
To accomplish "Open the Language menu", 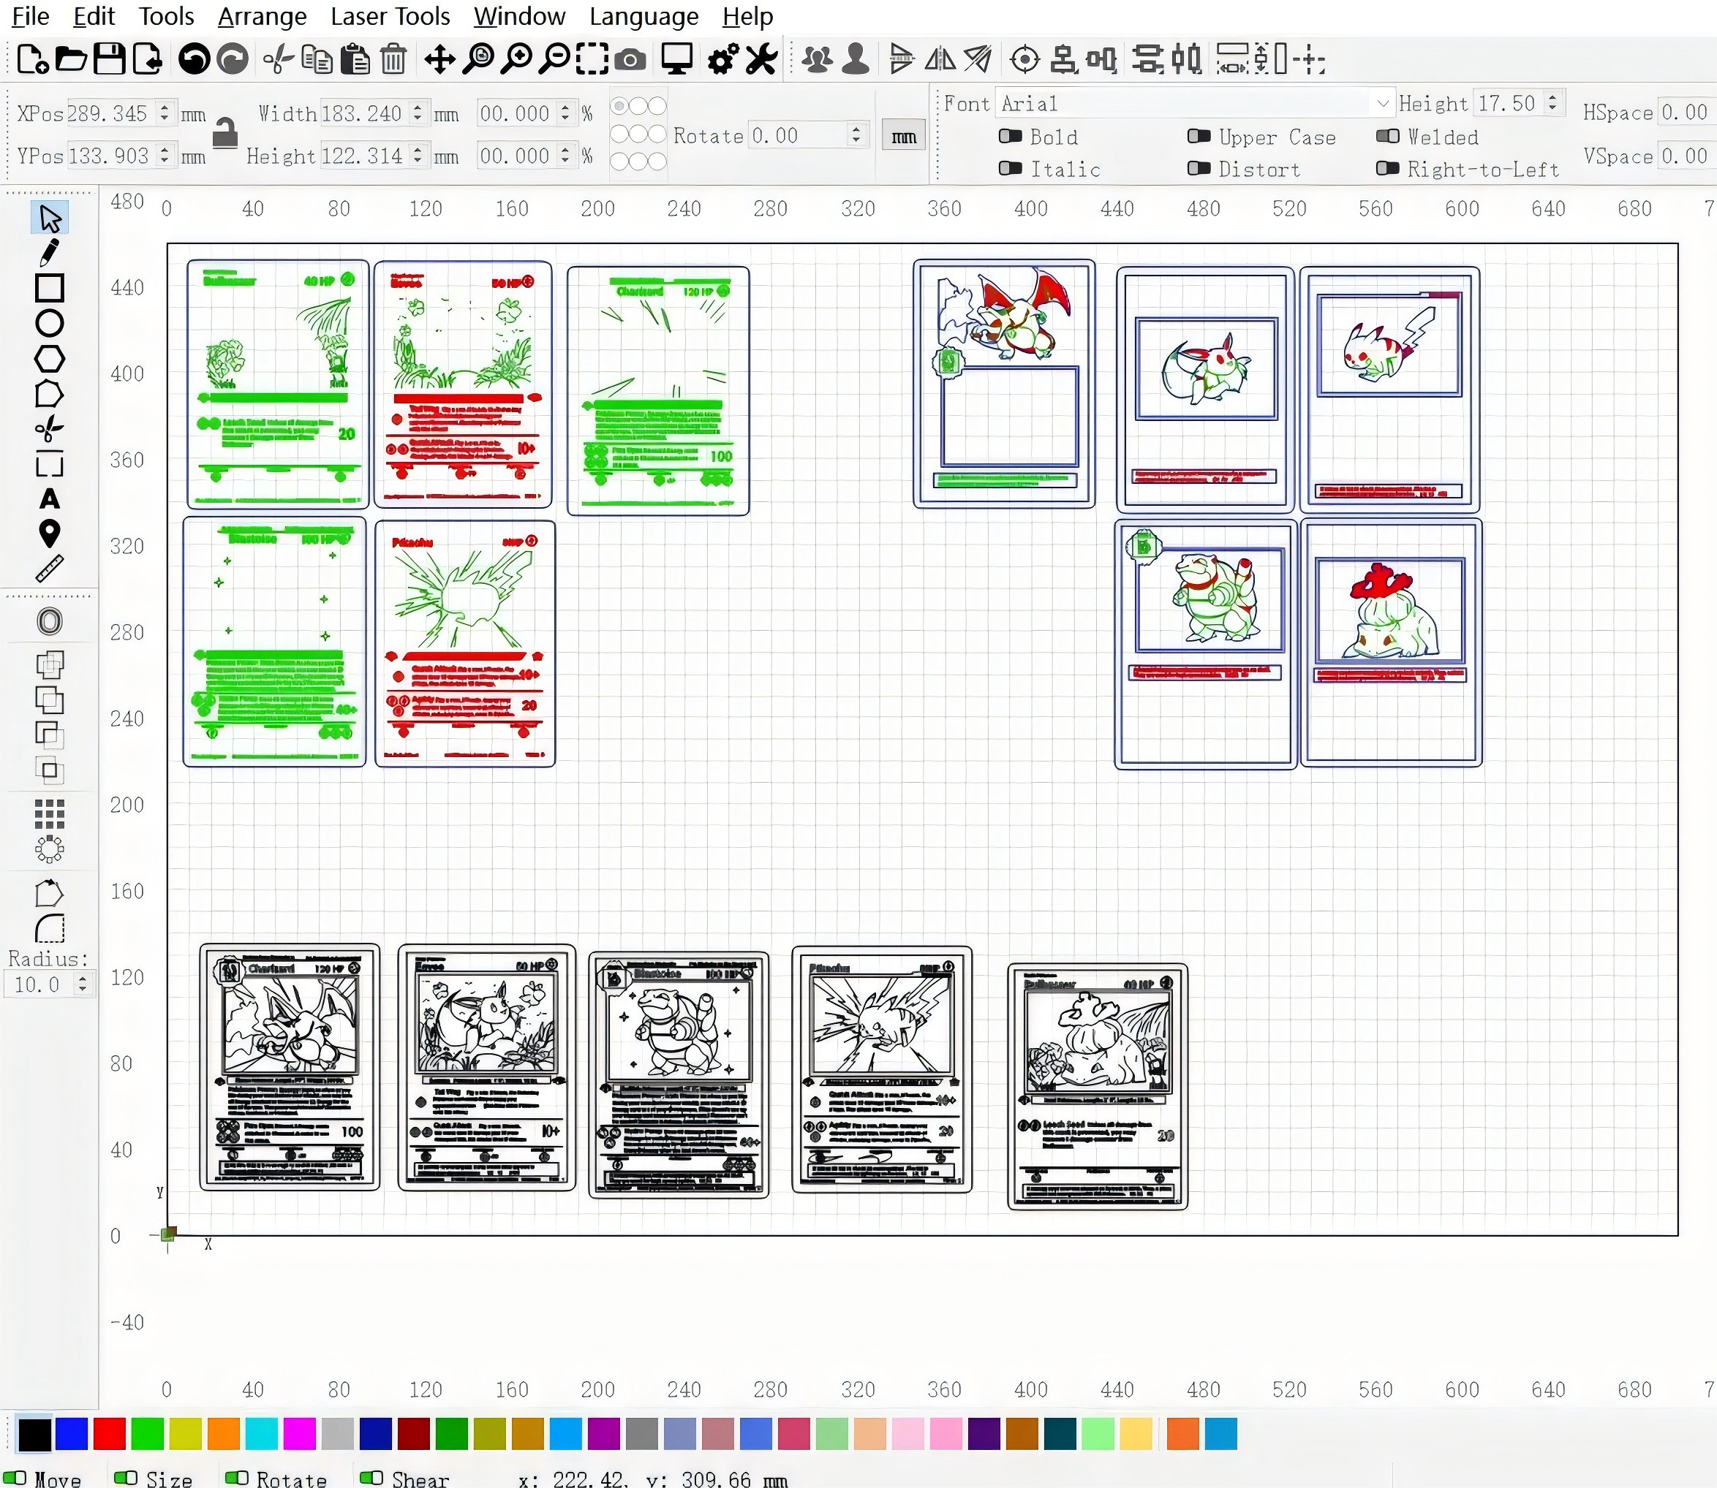I will click(644, 16).
